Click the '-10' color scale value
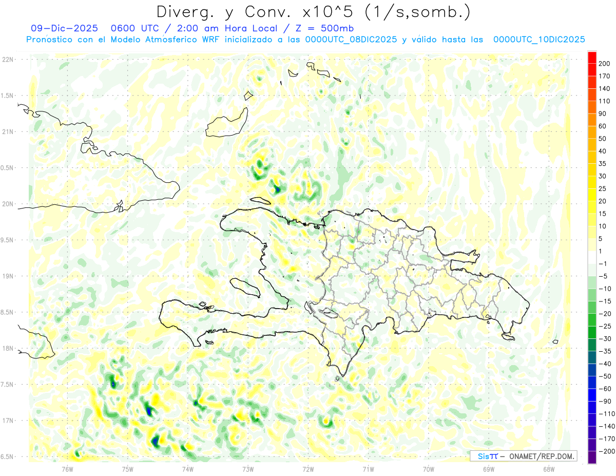The width and height of the screenshot is (616, 476). point(604,289)
